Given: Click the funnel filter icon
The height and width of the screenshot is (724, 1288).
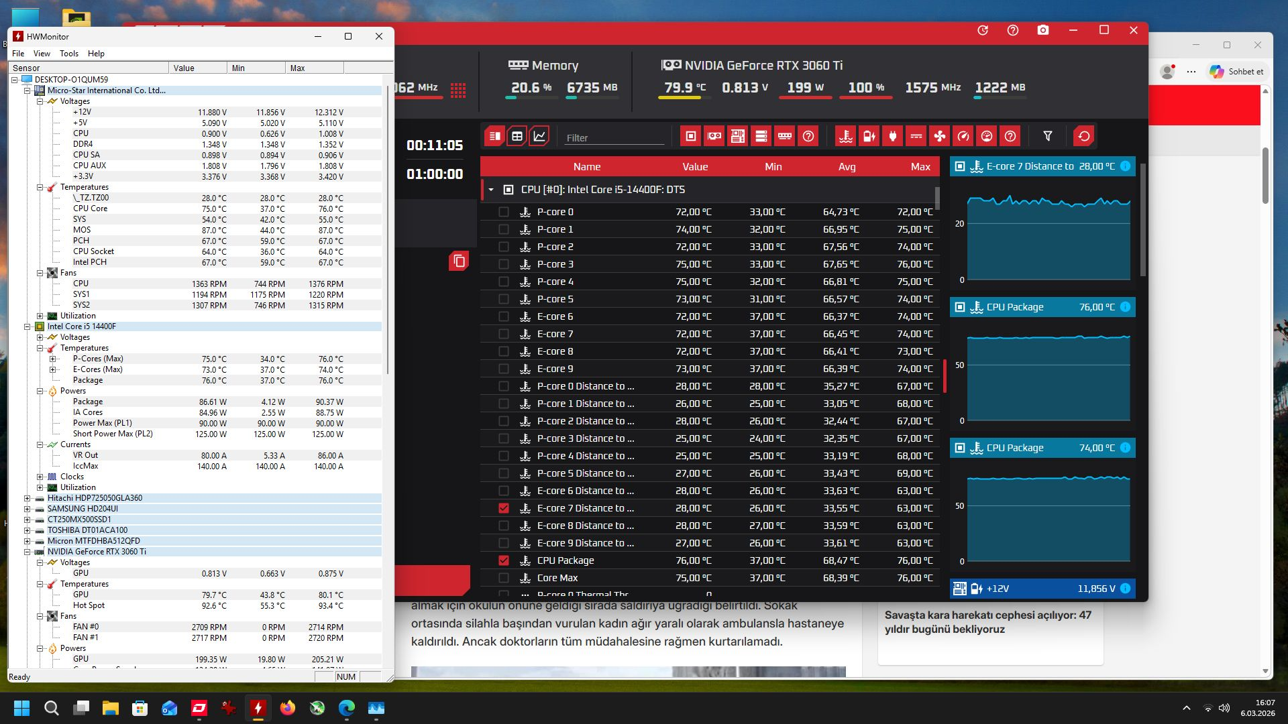Looking at the screenshot, I should (1047, 137).
